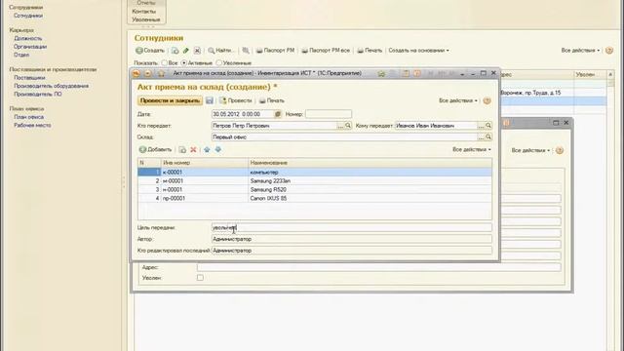Image resolution: width=624 pixels, height=351 pixels.
Task: Open Производитель ПО link in left navigation
Action: (x=38, y=94)
